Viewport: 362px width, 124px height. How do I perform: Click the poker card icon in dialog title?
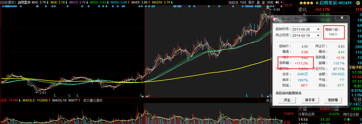[x=274, y=19]
